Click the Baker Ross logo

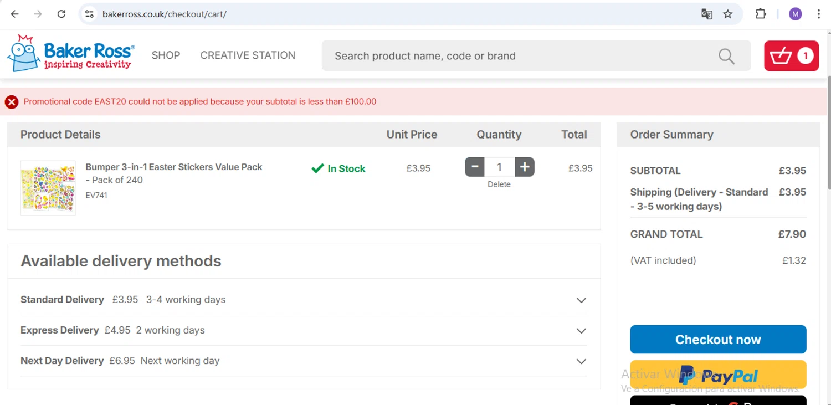(x=70, y=54)
